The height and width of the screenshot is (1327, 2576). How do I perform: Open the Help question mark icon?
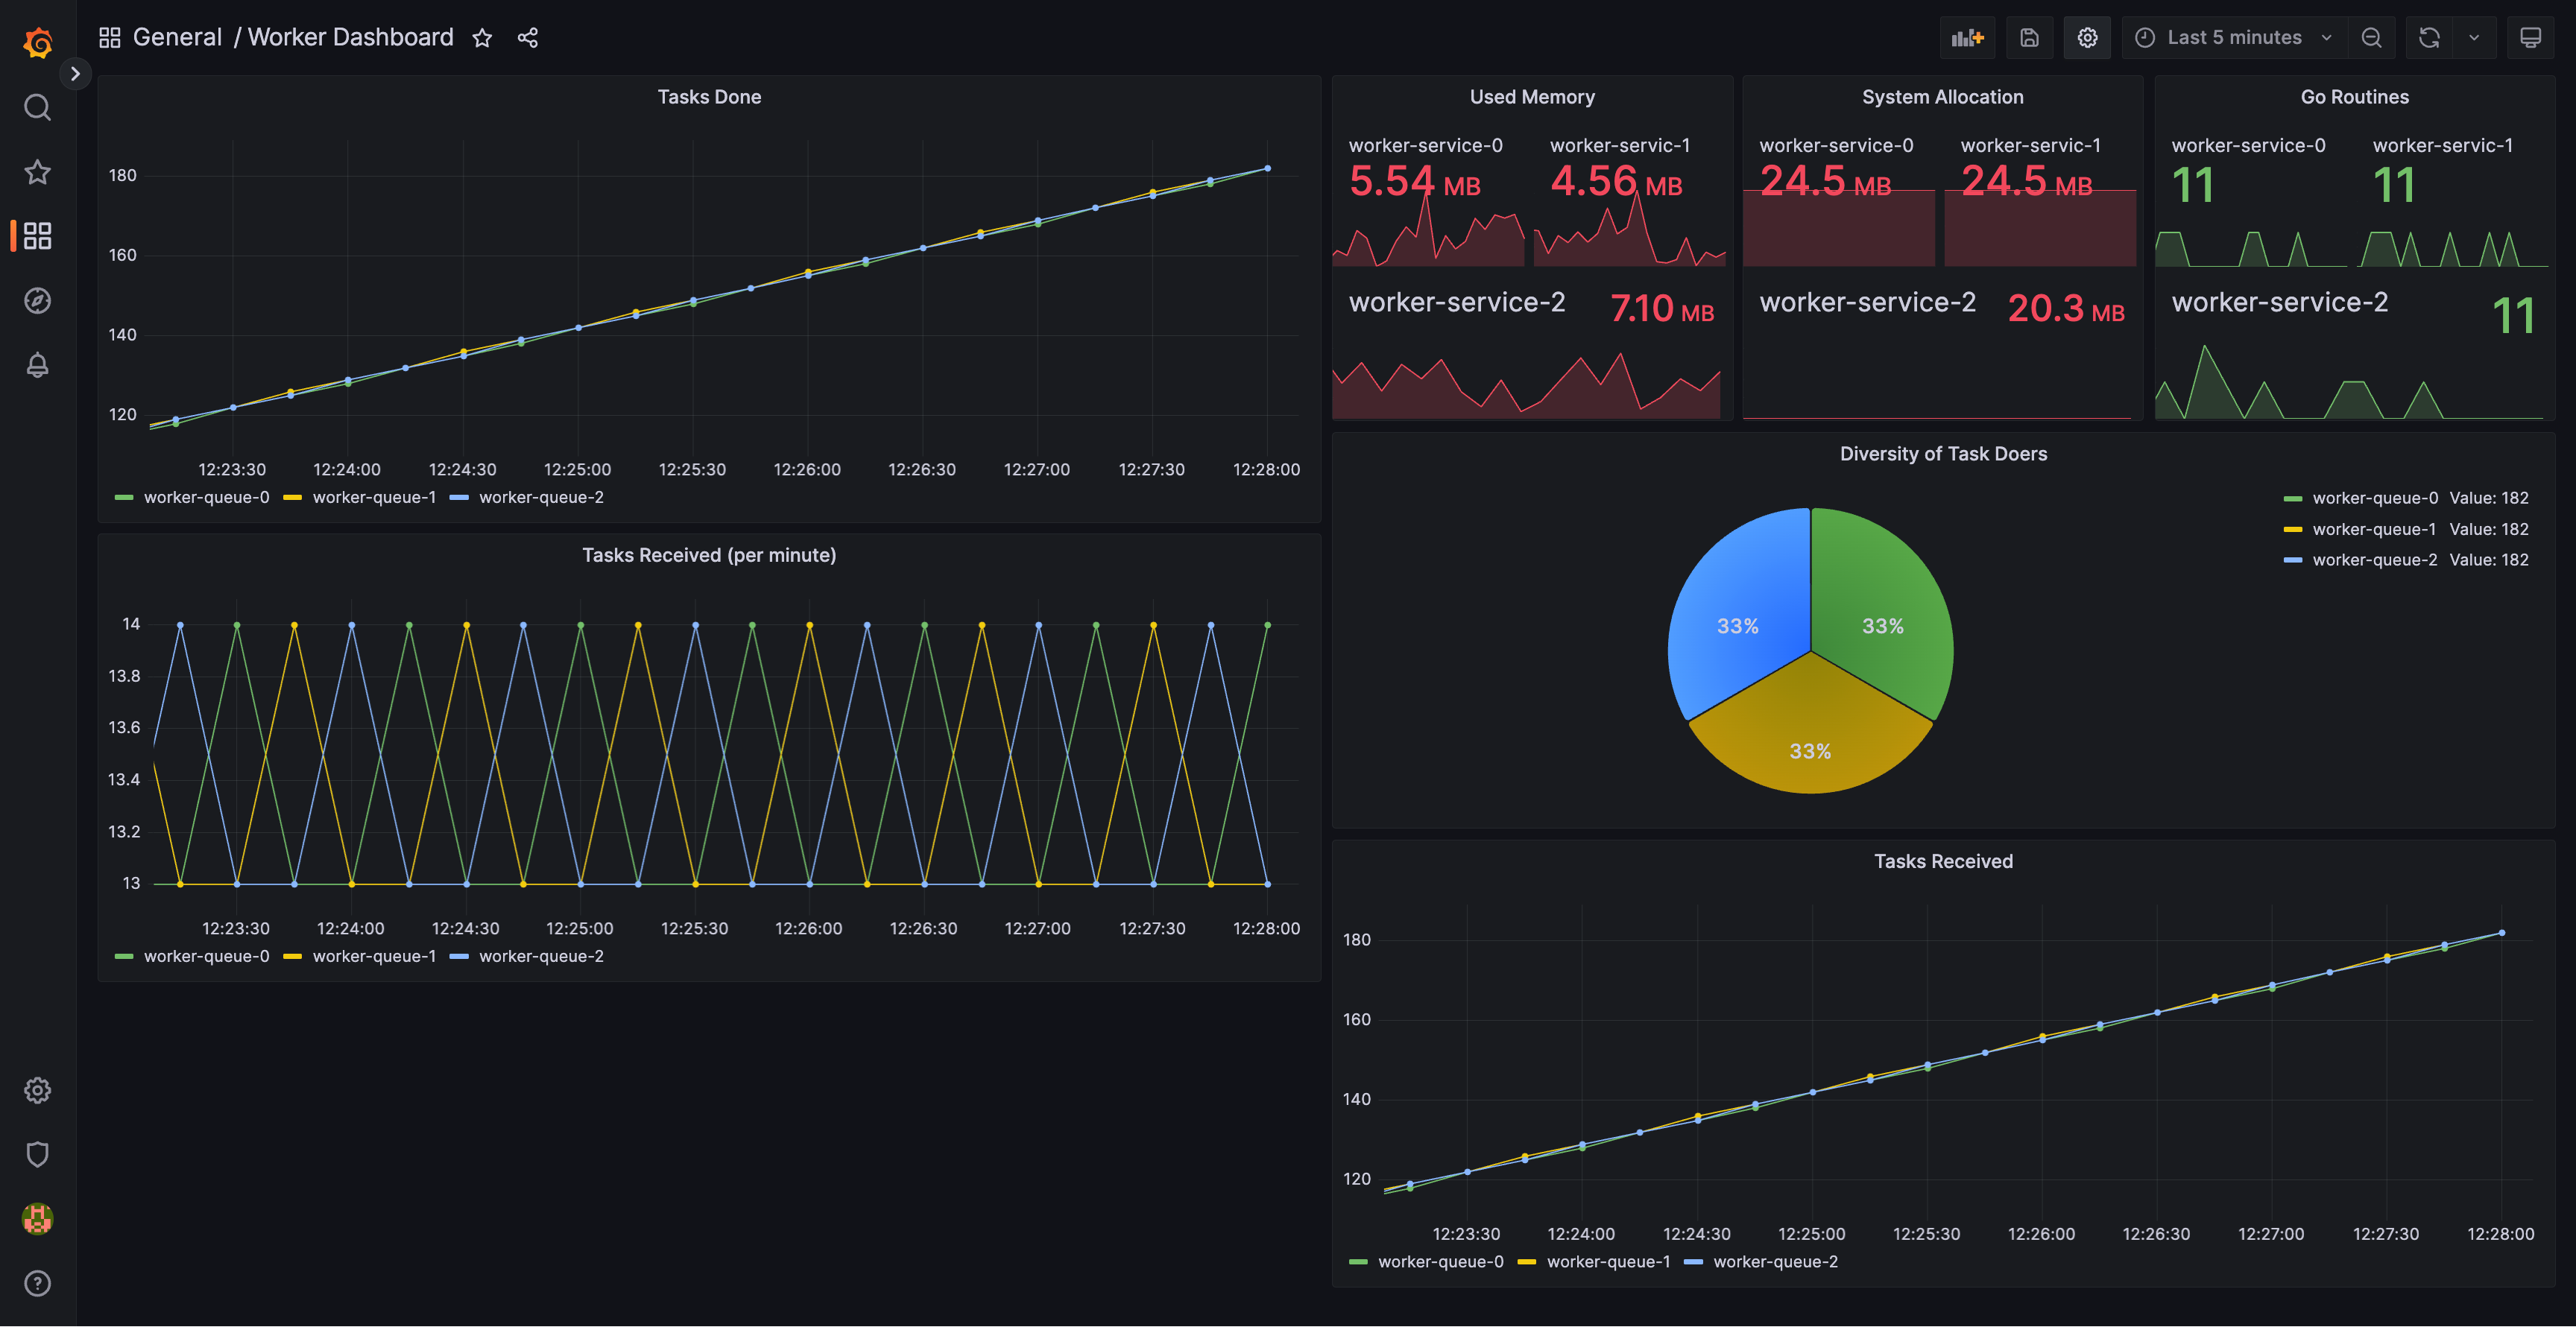pos(37,1284)
